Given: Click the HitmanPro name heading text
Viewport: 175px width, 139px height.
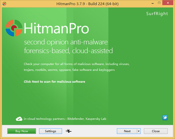Looking at the screenshot, I should tap(56, 28).
